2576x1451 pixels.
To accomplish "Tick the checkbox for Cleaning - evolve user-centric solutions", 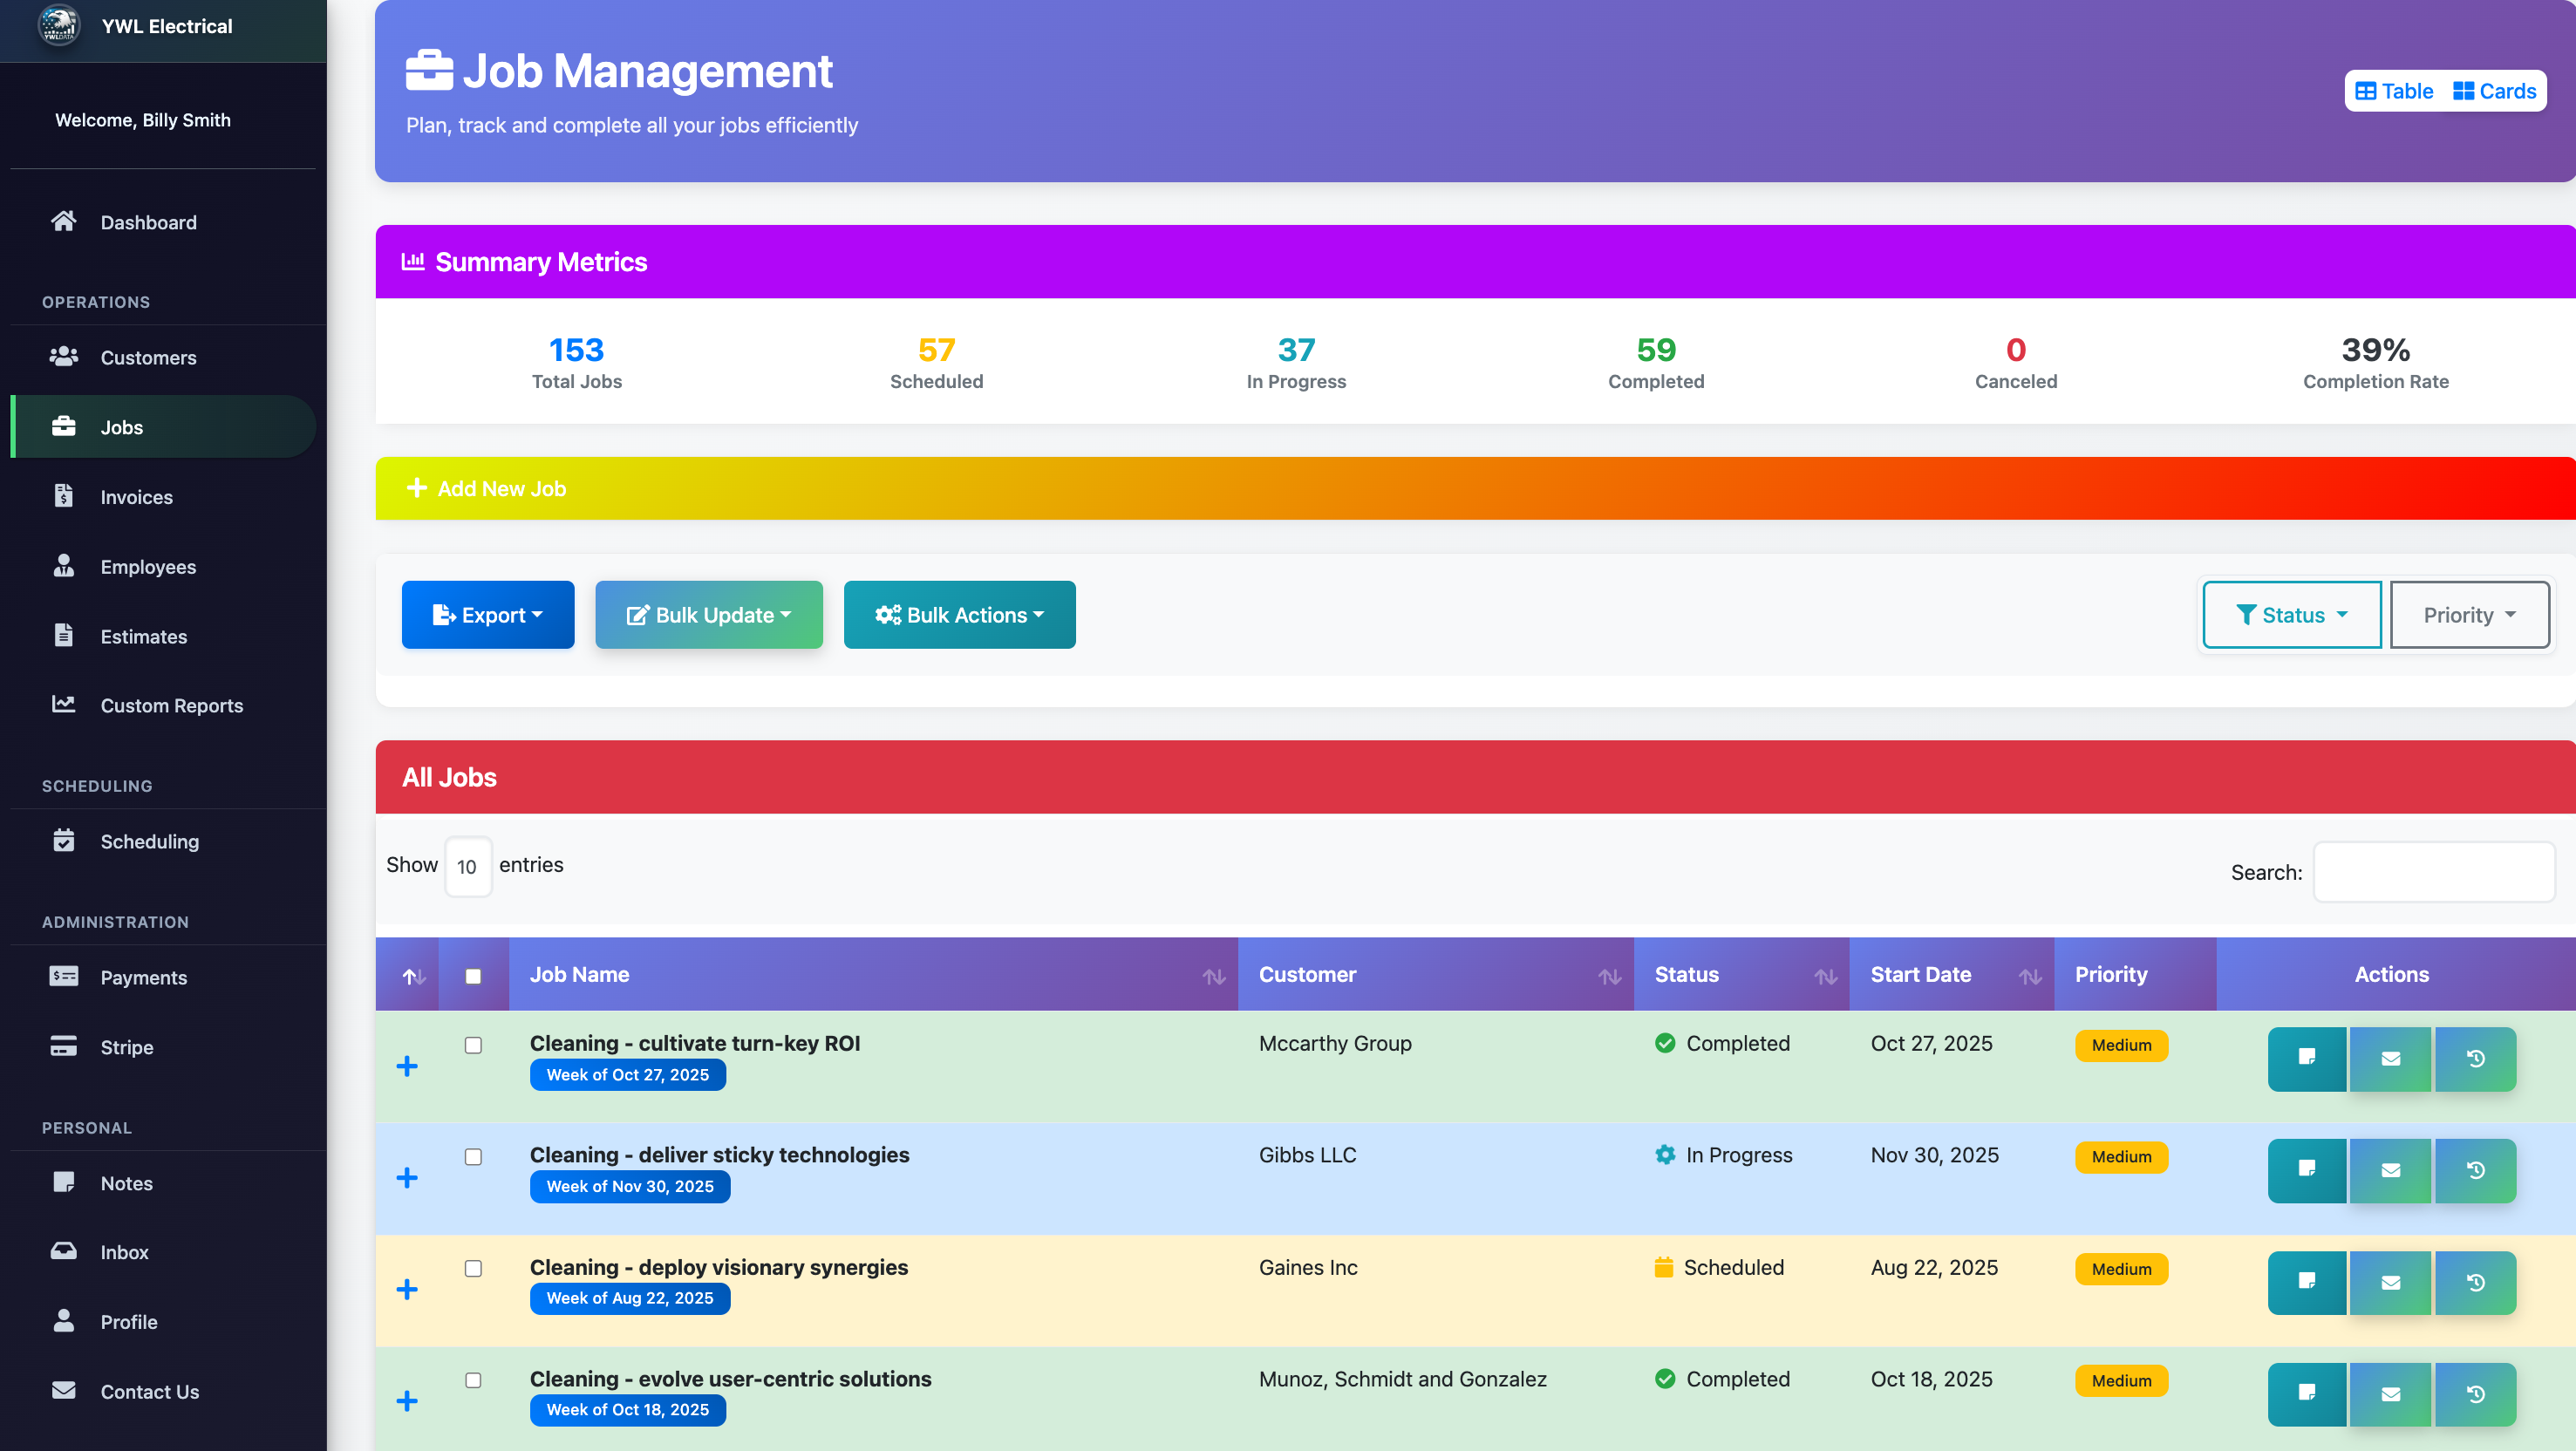I will (473, 1380).
